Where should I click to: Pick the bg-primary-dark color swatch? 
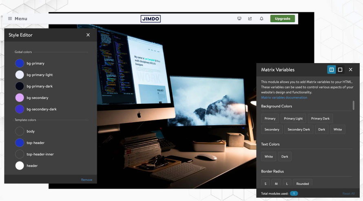pos(20,86)
